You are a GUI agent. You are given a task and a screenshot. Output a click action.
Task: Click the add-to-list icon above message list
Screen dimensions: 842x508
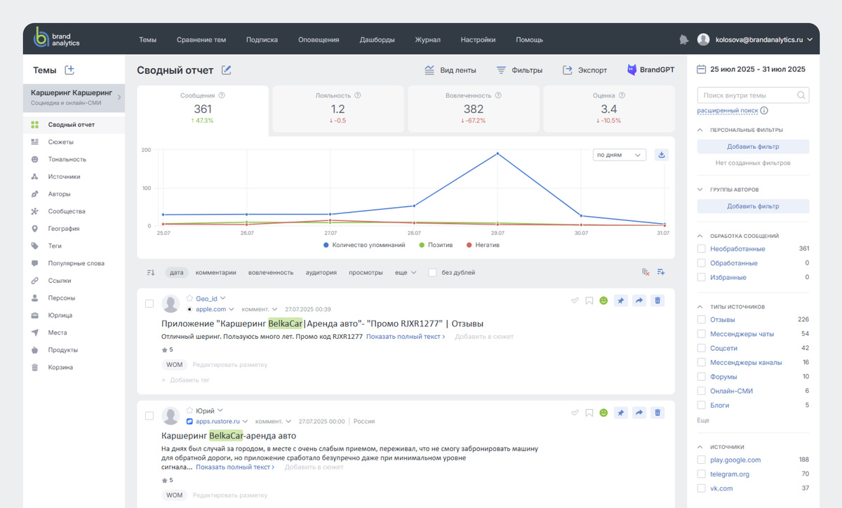click(661, 272)
